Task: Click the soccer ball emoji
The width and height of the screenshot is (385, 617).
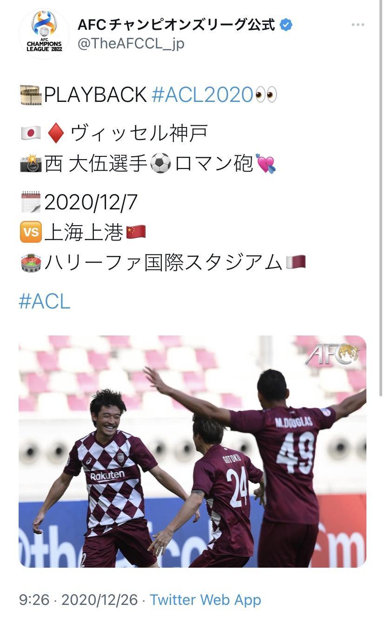Action: (161, 163)
